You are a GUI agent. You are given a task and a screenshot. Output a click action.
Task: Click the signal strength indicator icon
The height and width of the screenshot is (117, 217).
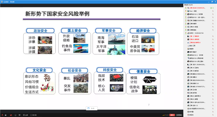point(163,115)
